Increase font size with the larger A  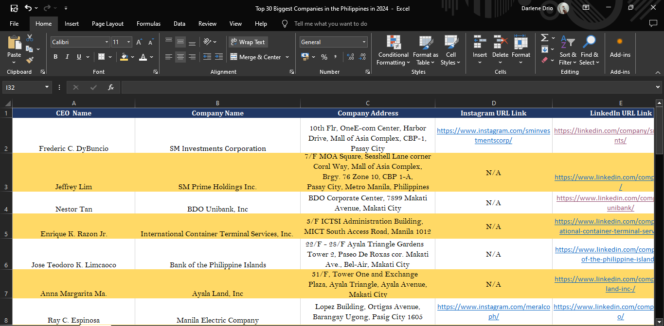[139, 42]
